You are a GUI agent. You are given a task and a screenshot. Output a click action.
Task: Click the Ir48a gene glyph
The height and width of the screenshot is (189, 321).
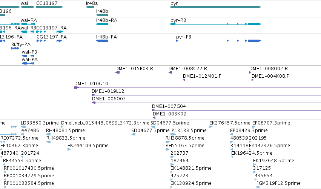[x=90, y=7]
